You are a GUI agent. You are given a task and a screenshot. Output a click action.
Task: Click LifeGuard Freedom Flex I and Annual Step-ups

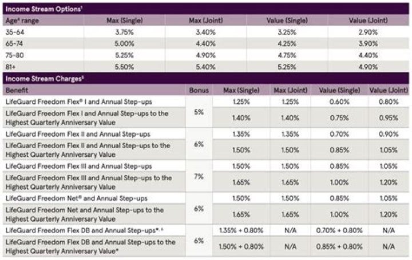tap(76, 101)
